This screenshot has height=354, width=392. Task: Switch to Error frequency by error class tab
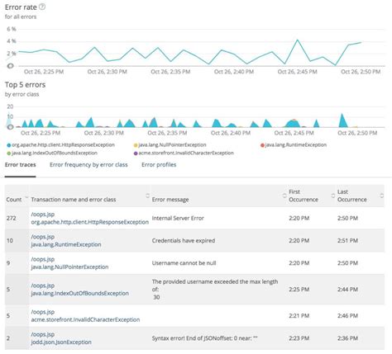tap(88, 165)
